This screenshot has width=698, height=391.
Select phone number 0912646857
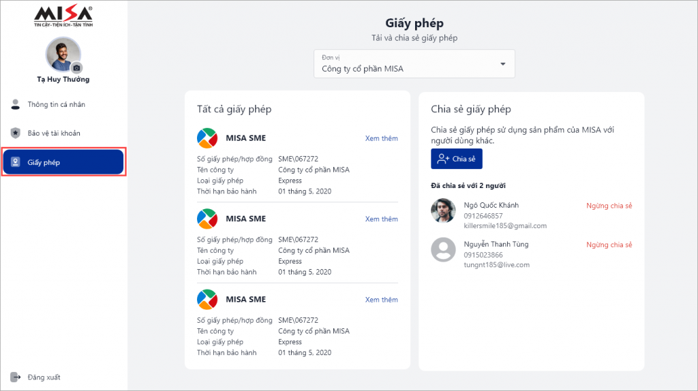coord(483,216)
